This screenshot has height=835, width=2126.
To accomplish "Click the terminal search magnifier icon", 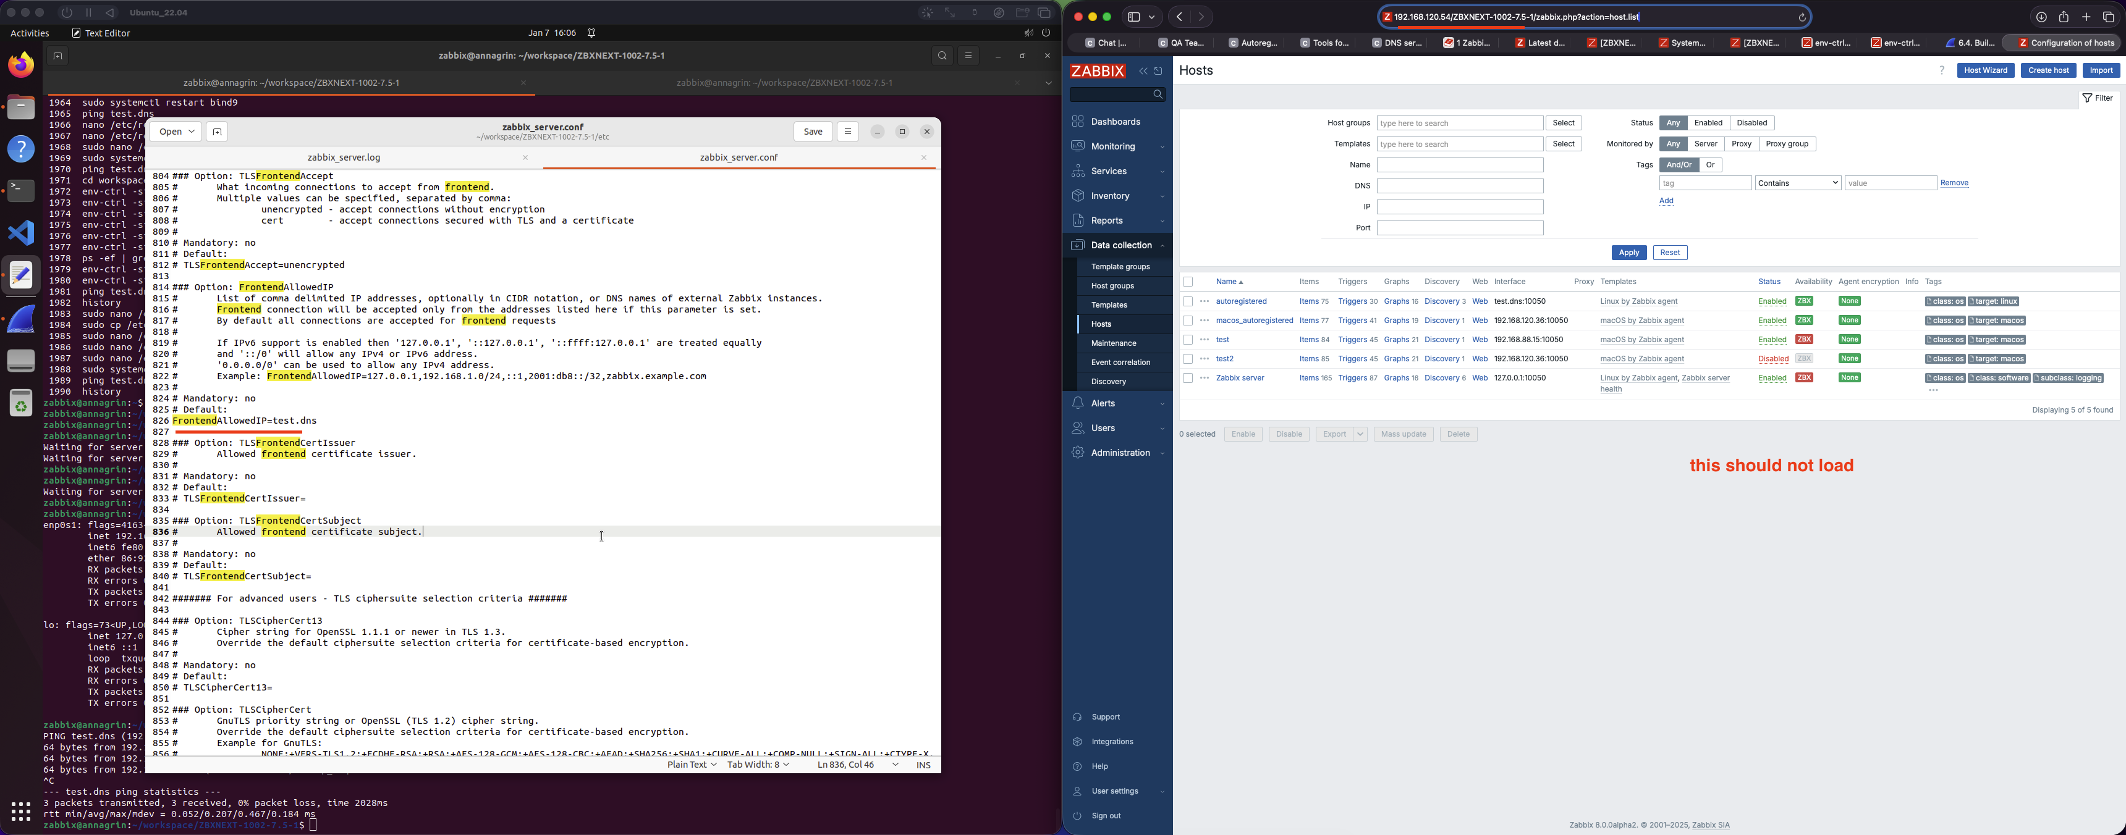I will coord(942,56).
